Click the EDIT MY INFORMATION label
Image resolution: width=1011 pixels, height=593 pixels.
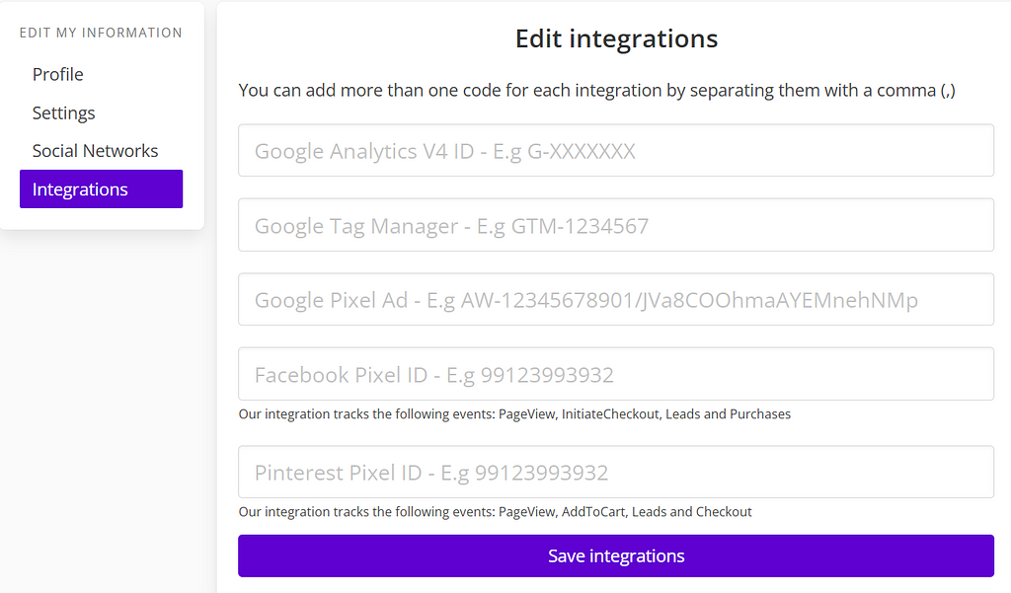click(x=101, y=33)
